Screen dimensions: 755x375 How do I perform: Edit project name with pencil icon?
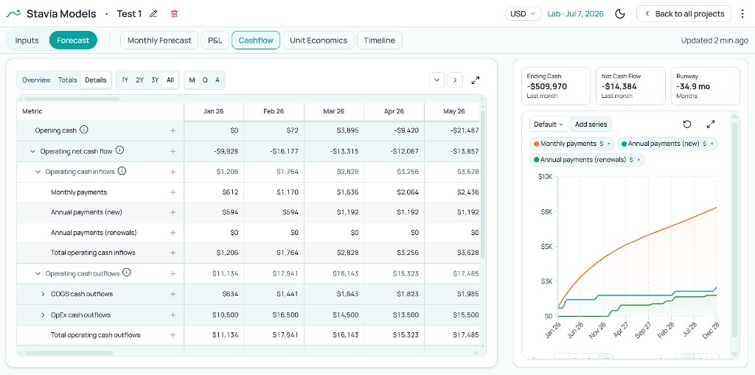tap(153, 13)
